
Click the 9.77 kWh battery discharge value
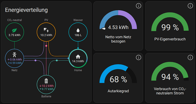[46, 89]
